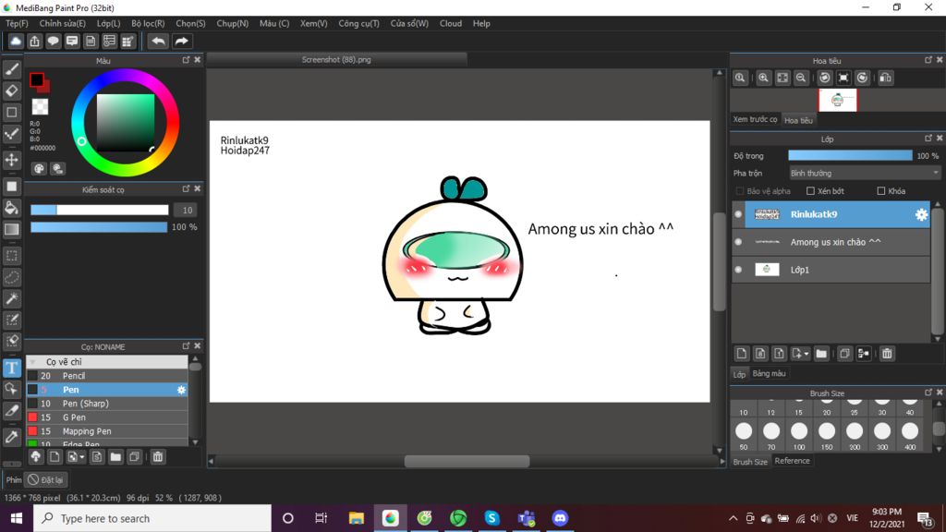This screenshot has width=946, height=532.
Task: Add a new brush in brush panel
Action: [55, 456]
